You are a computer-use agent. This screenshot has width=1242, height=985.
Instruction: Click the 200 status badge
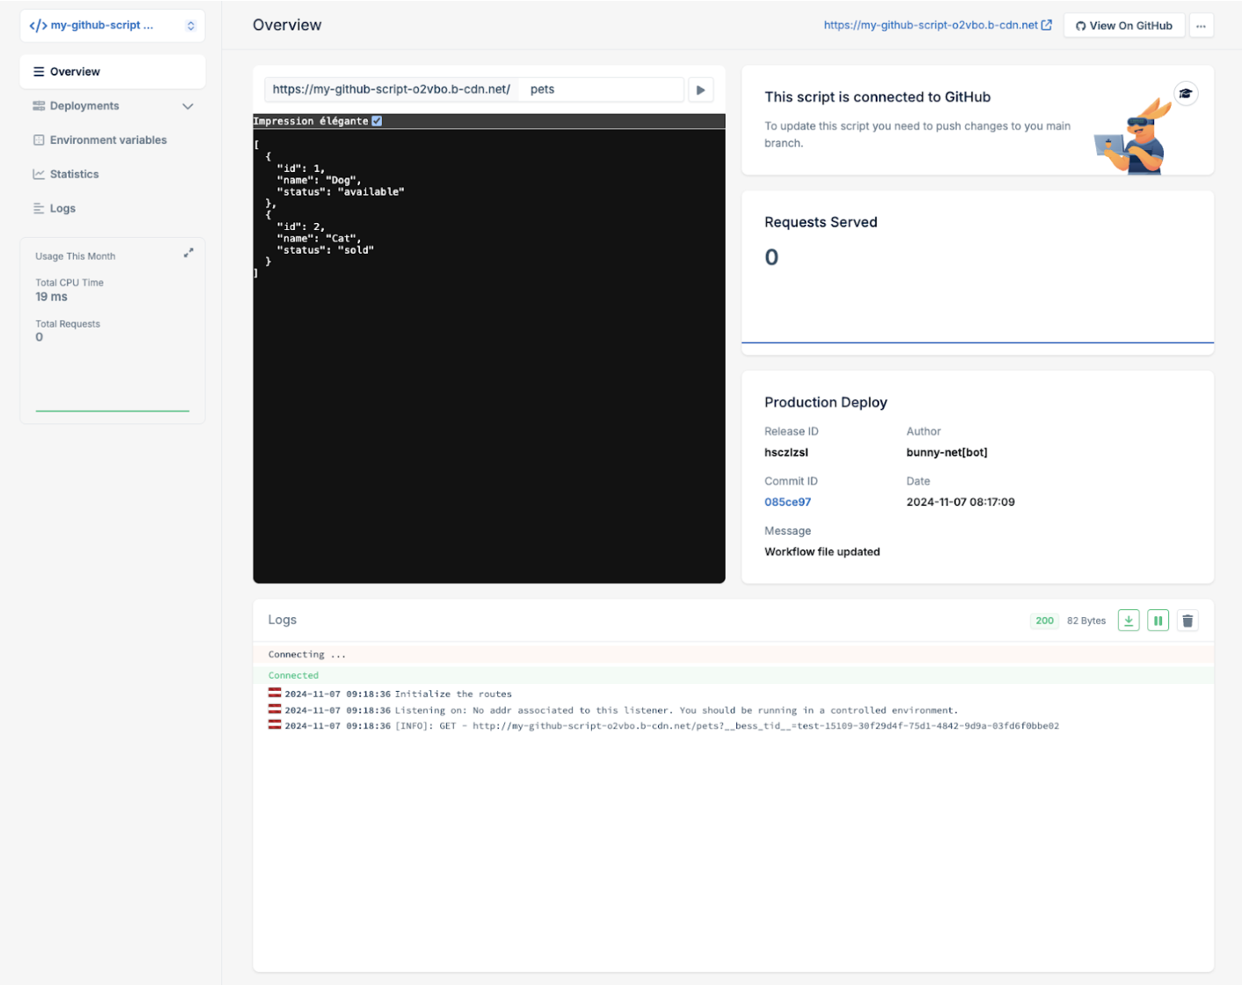(1044, 621)
